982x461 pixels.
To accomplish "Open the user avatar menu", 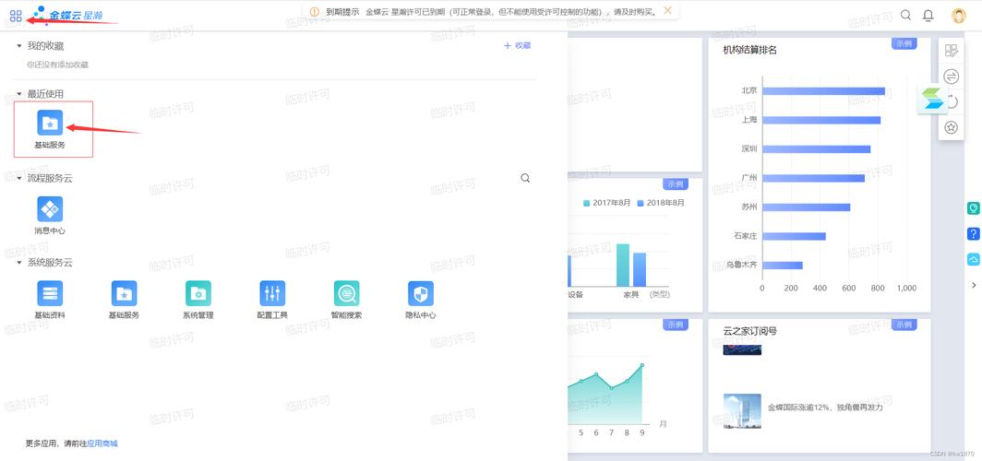I will click(958, 16).
